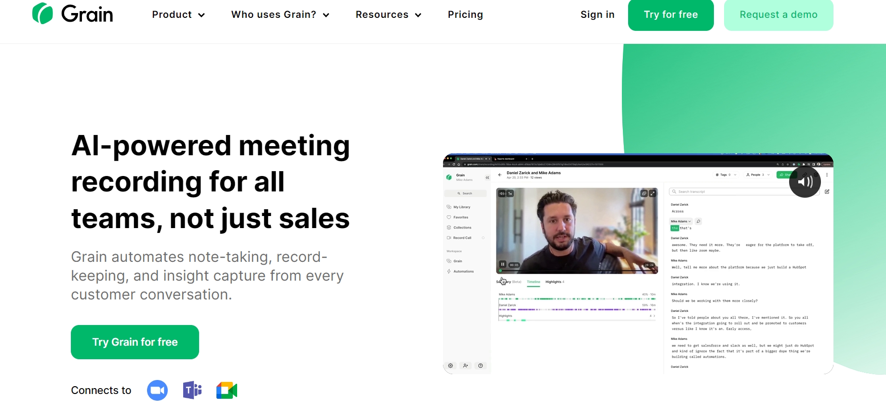This screenshot has width=886, height=406.
Task: Unmute the demo video with the speaker button
Action: [x=805, y=182]
